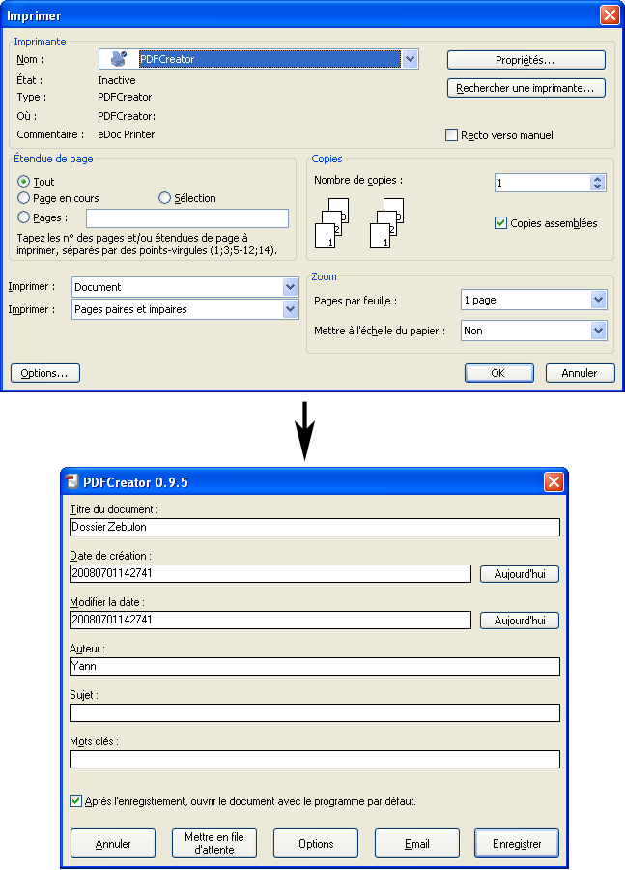Click the Pages range input field
Image resolution: width=625 pixels, height=870 pixels.
coord(187,218)
